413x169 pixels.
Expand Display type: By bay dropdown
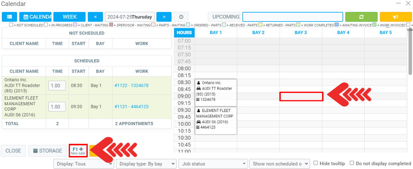pyautogui.click(x=146, y=163)
